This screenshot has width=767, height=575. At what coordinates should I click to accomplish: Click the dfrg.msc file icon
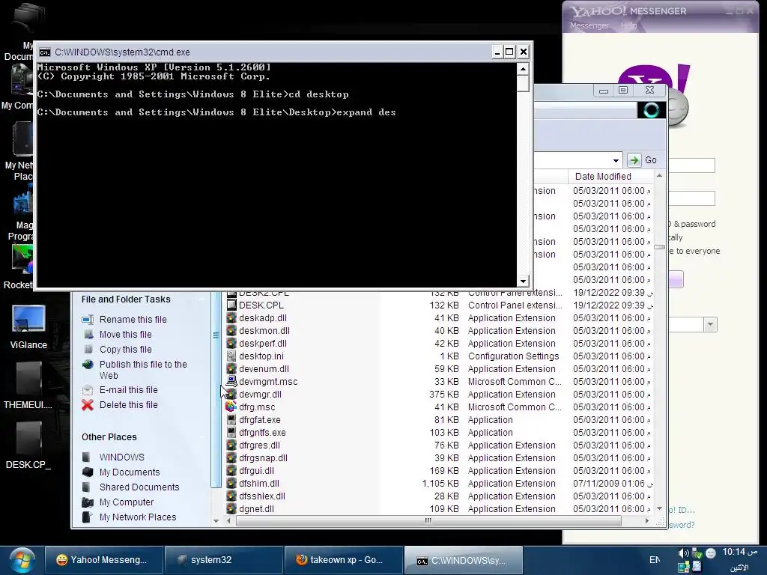point(231,407)
